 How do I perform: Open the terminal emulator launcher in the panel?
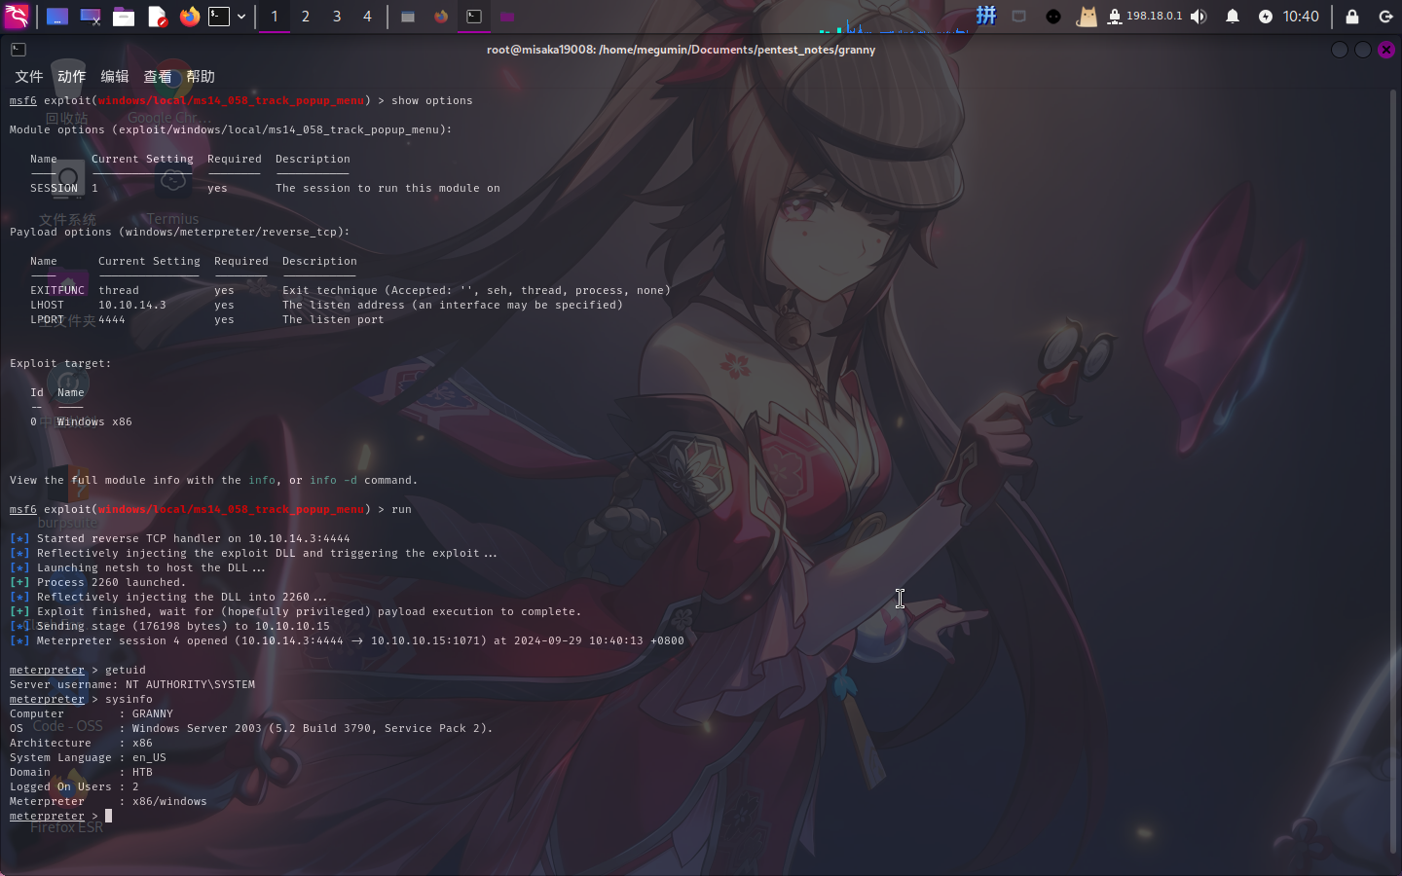(x=220, y=17)
